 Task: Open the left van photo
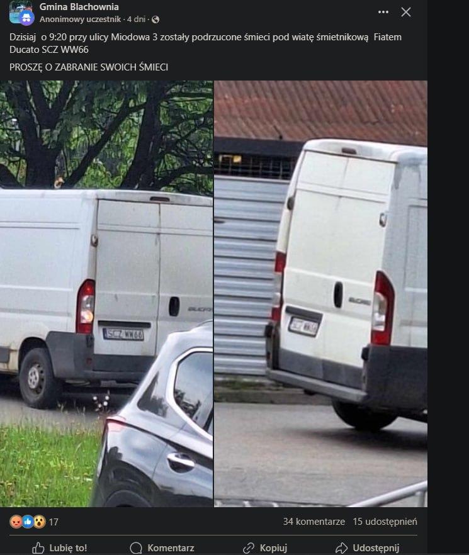tap(106, 294)
